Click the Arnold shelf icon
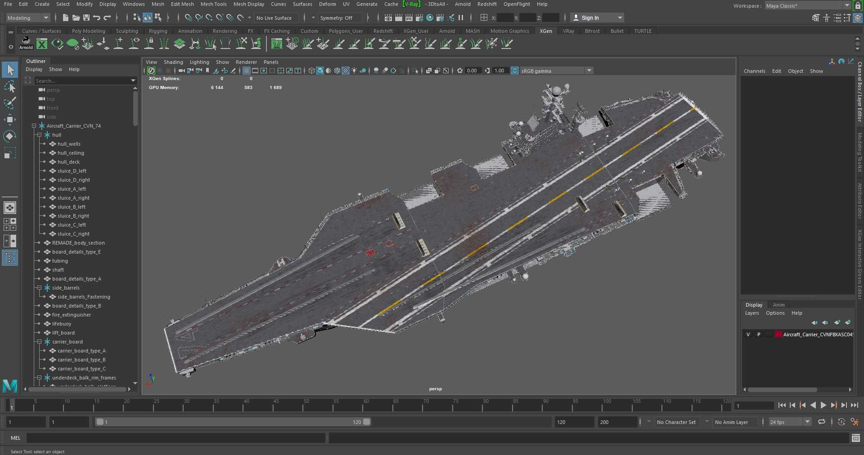The height and width of the screenshot is (455, 864). 26,43
